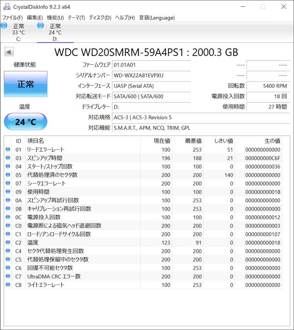Select the D: drive tab showing 24 °C

coord(55,32)
